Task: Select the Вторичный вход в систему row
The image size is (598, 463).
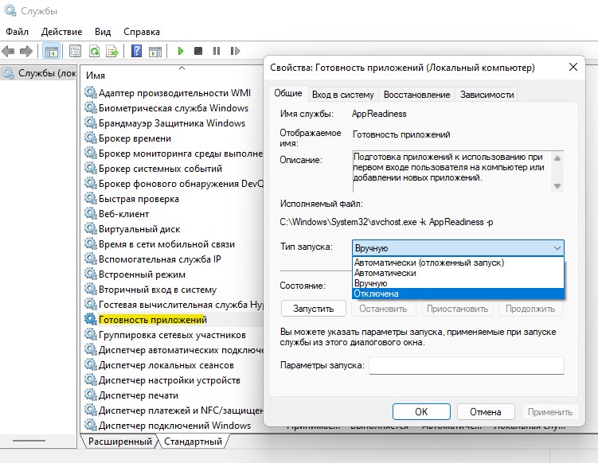Action: point(173,290)
